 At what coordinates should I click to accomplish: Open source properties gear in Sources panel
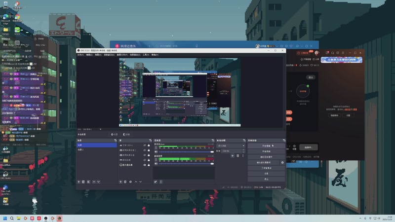click(x=130, y=182)
